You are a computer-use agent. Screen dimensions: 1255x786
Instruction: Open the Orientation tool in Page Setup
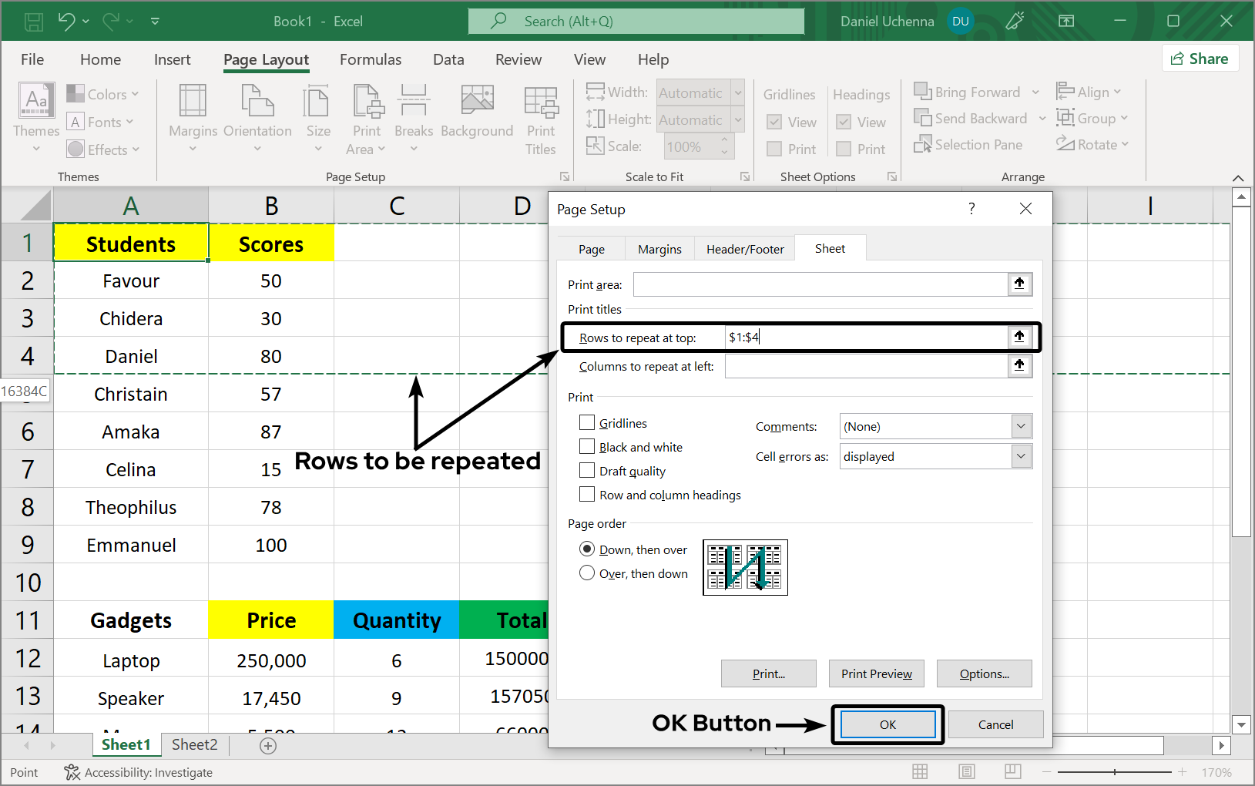click(x=257, y=102)
